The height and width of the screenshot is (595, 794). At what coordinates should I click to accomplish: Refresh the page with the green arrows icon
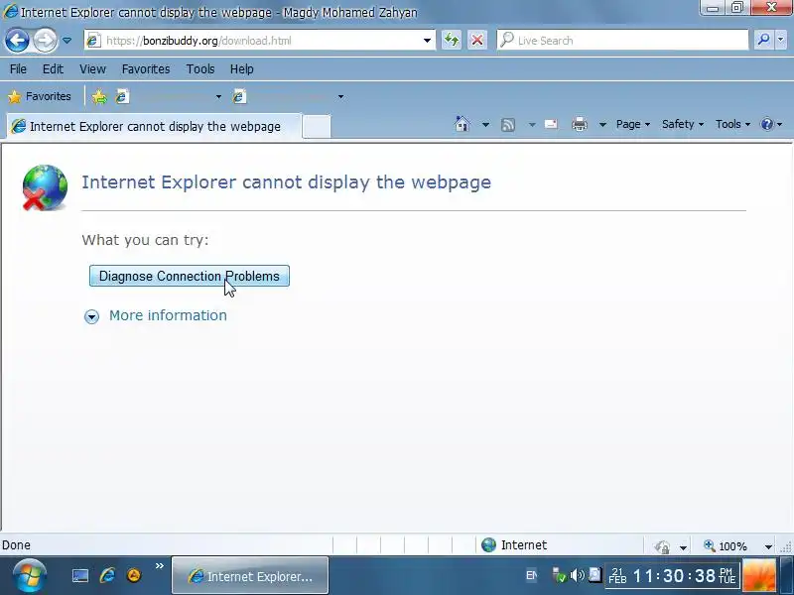tap(452, 40)
